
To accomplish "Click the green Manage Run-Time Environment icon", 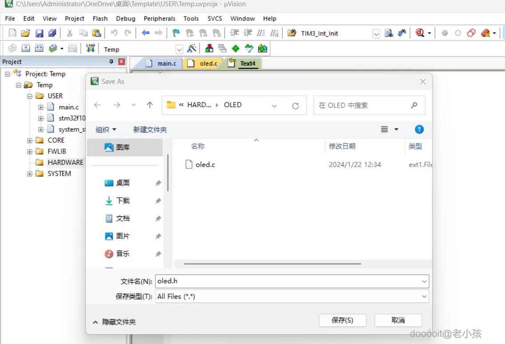I will 236,49.
